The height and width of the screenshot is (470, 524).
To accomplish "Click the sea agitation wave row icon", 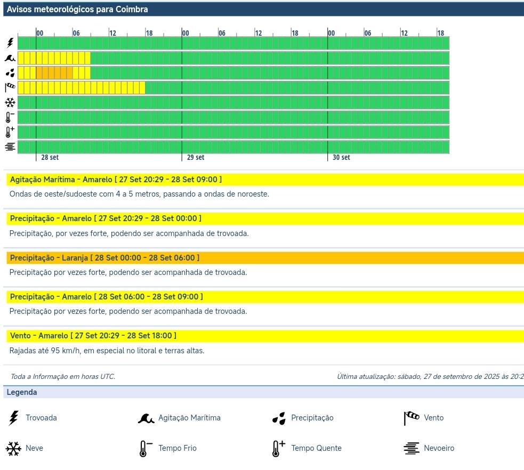I will point(10,58).
